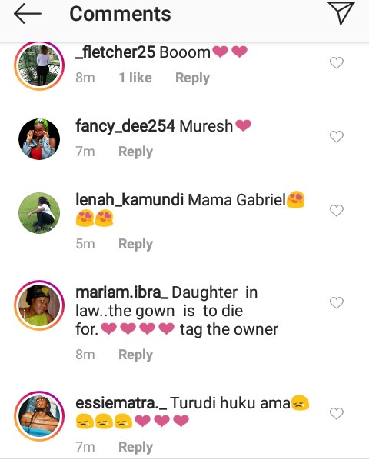Open lenah_kamundi's profile avatar
This screenshot has height=460, width=369.
pos(39,213)
